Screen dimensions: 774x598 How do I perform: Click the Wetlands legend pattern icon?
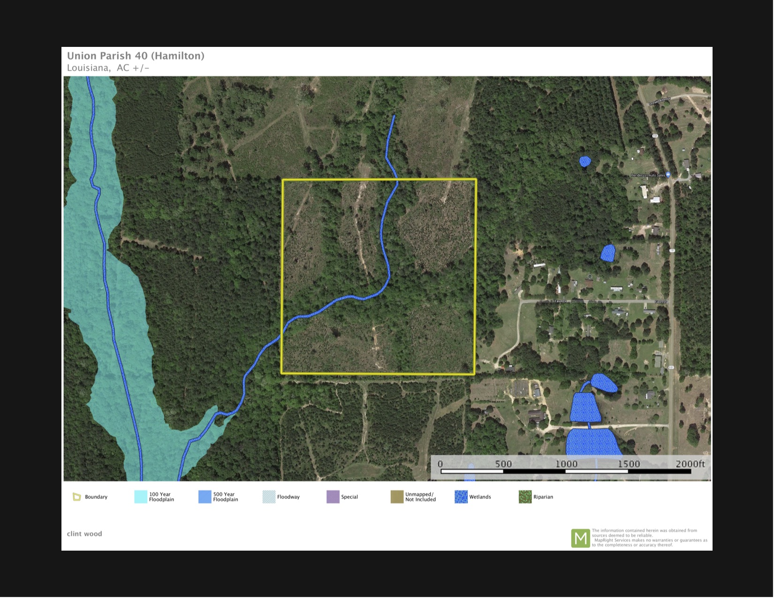[461, 497]
